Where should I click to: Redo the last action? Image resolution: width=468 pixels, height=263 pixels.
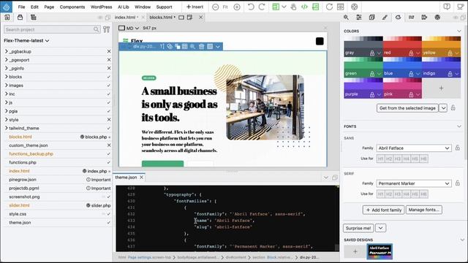point(262,7)
